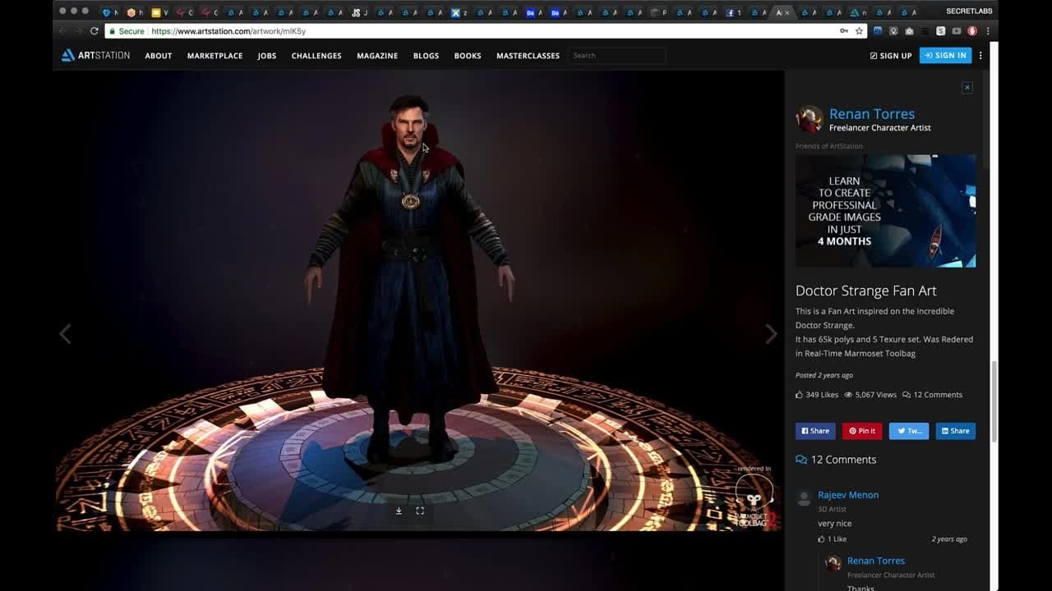Go to the next artwork arrow
Viewport: 1052px width, 591px height.
point(771,334)
